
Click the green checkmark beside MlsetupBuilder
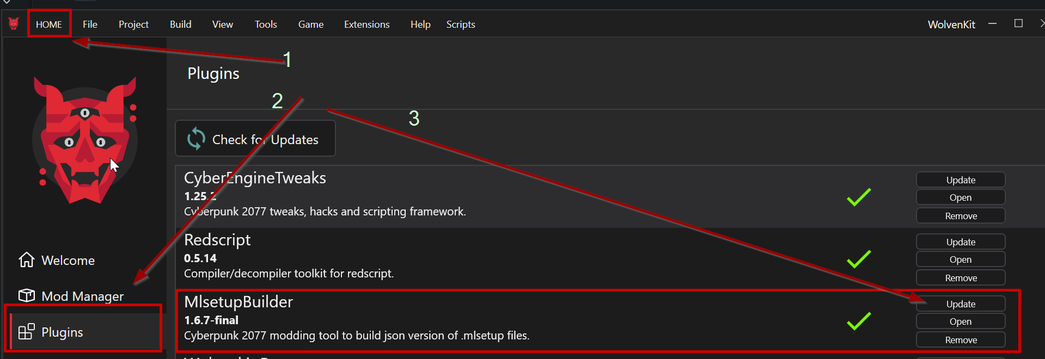[x=859, y=321]
